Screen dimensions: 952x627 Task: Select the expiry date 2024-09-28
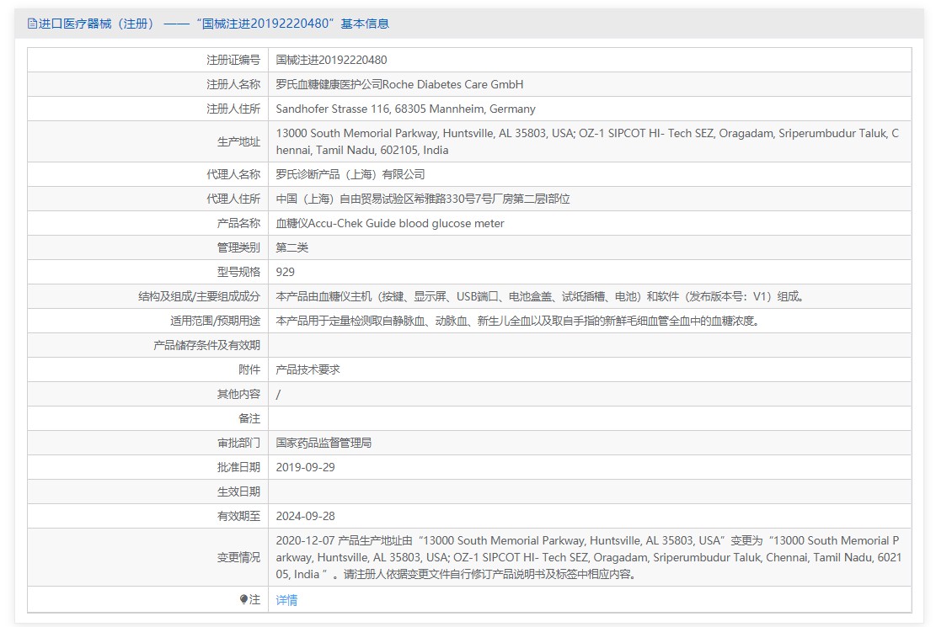[x=305, y=516]
